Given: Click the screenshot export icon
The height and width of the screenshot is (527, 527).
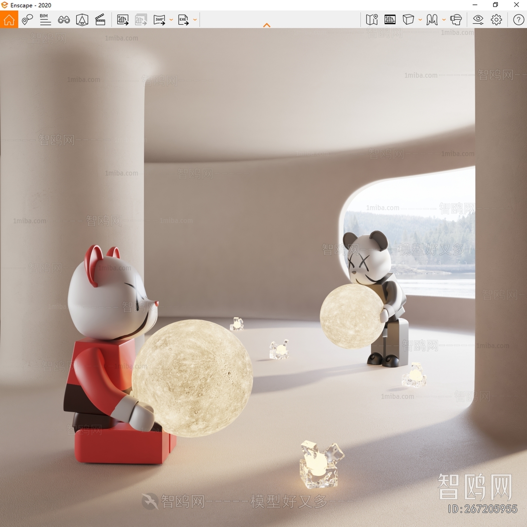Looking at the screenshot, I should pyautogui.click(x=123, y=20).
